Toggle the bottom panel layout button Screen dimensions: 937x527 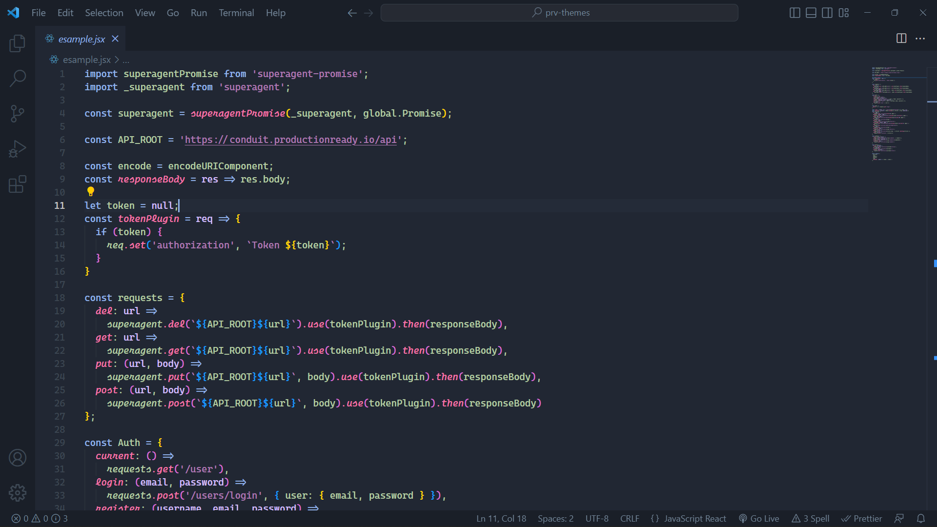click(811, 13)
